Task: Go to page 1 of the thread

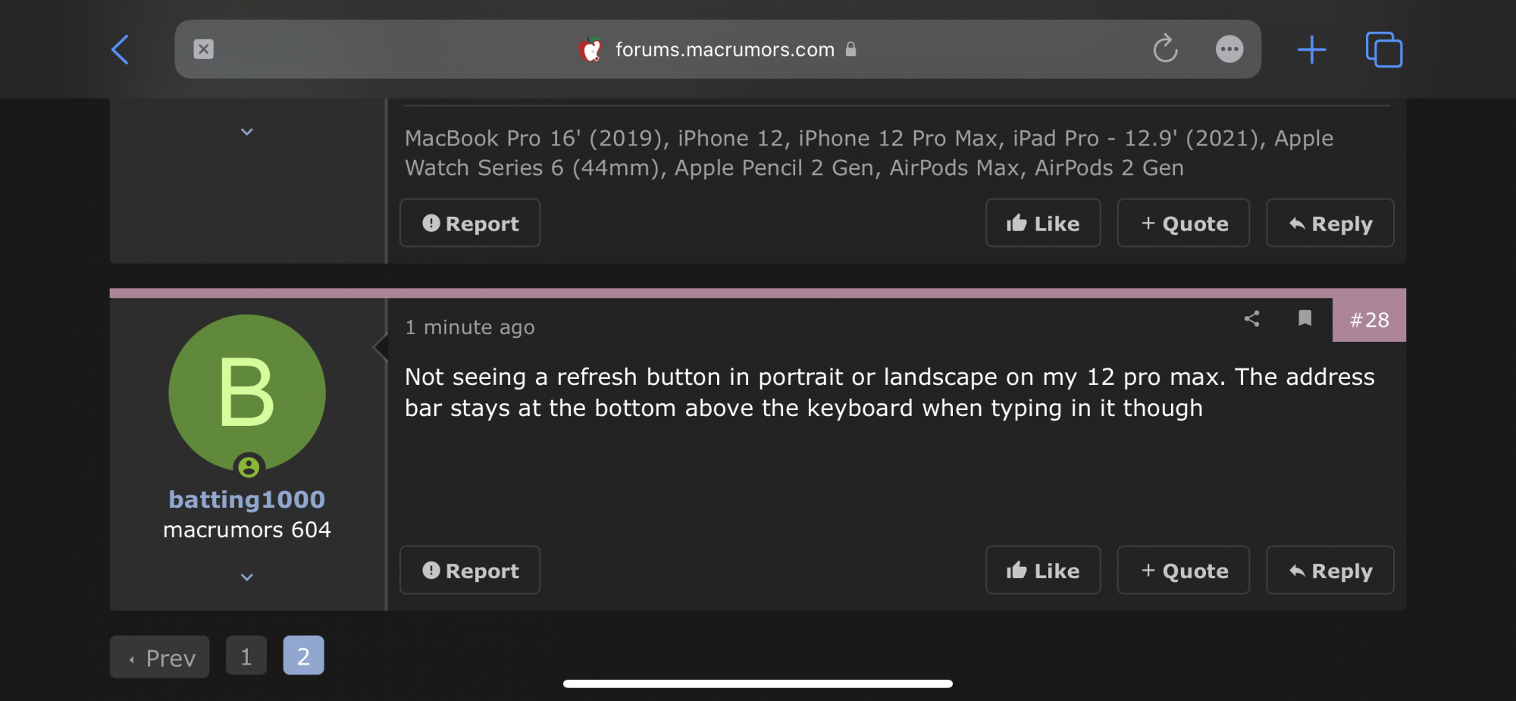Action: 246,656
